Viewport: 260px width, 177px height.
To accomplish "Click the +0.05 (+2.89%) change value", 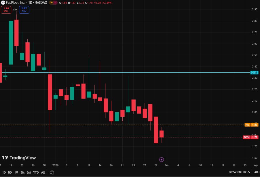I will [x=103, y=3].
